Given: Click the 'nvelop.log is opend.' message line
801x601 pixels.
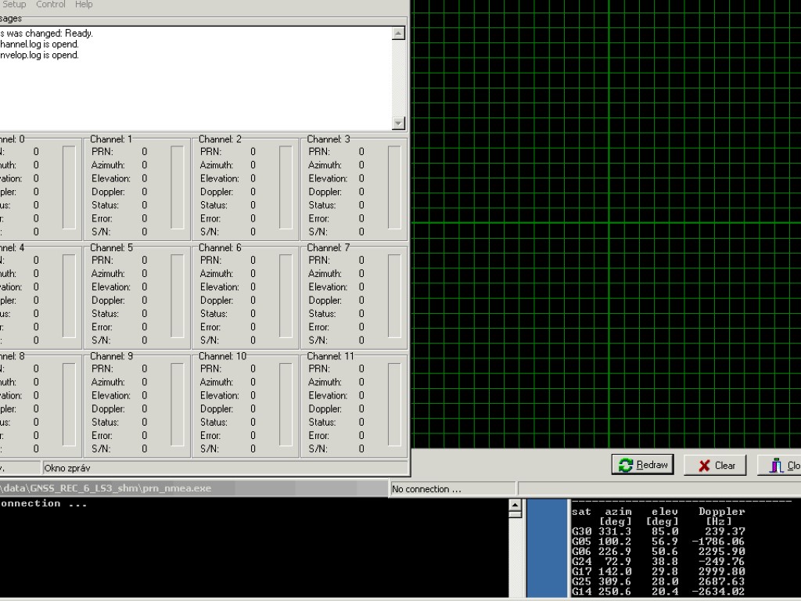Looking at the screenshot, I should point(39,56).
